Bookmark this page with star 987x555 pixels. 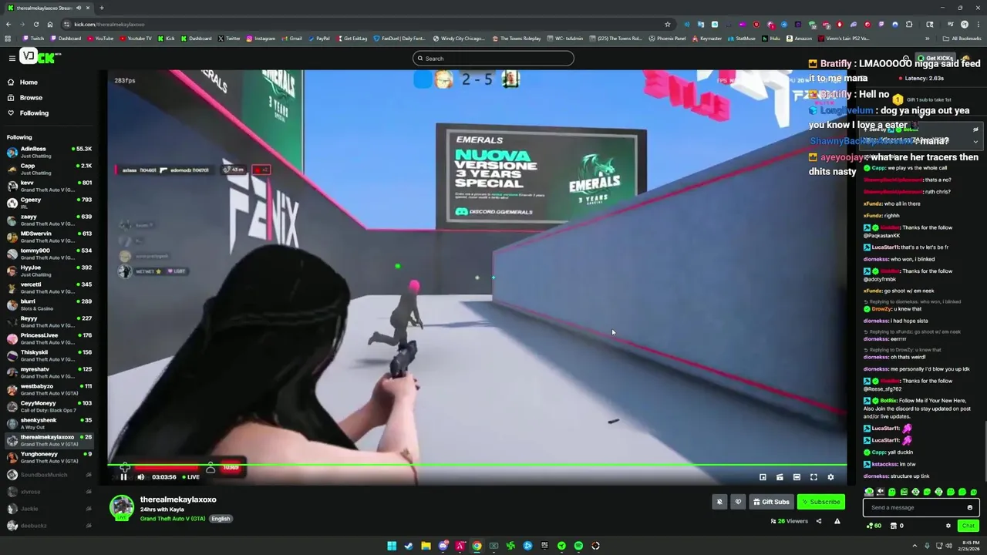[x=668, y=24]
